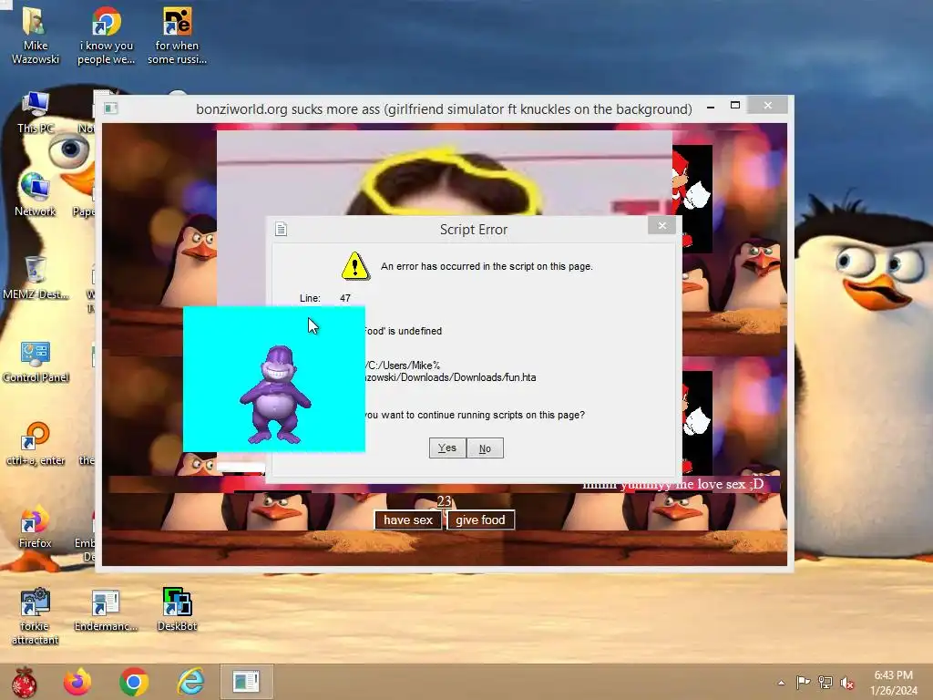The image size is (933, 700).
Task: Click the 'have sex' button
Action: 408,520
